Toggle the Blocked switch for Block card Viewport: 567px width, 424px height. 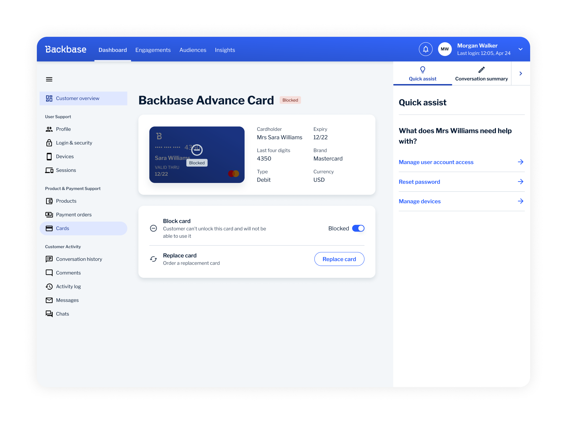[x=358, y=228]
